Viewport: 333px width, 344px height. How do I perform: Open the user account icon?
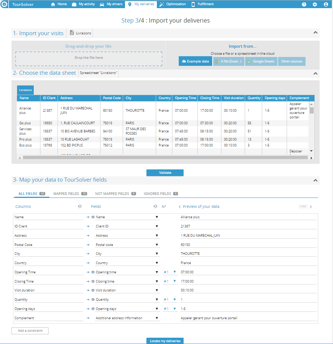pyautogui.click(x=326, y=4)
